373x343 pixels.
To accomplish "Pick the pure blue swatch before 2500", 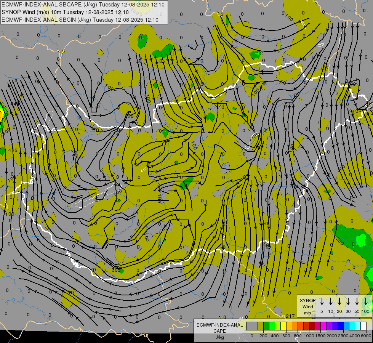I will pyautogui.click(x=341, y=326).
